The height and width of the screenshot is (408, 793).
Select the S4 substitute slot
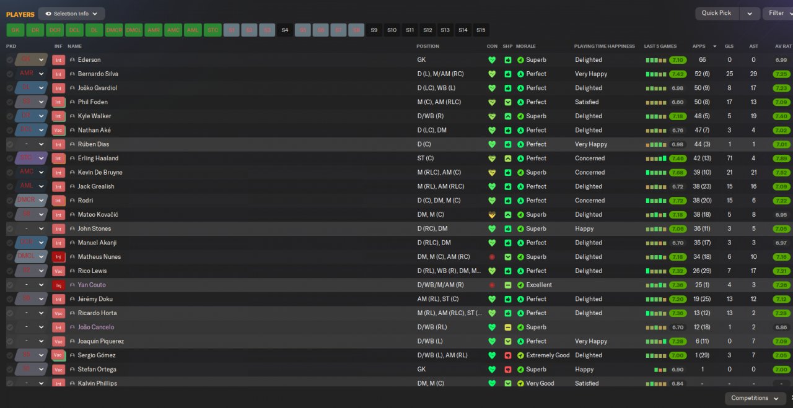pyautogui.click(x=285, y=30)
